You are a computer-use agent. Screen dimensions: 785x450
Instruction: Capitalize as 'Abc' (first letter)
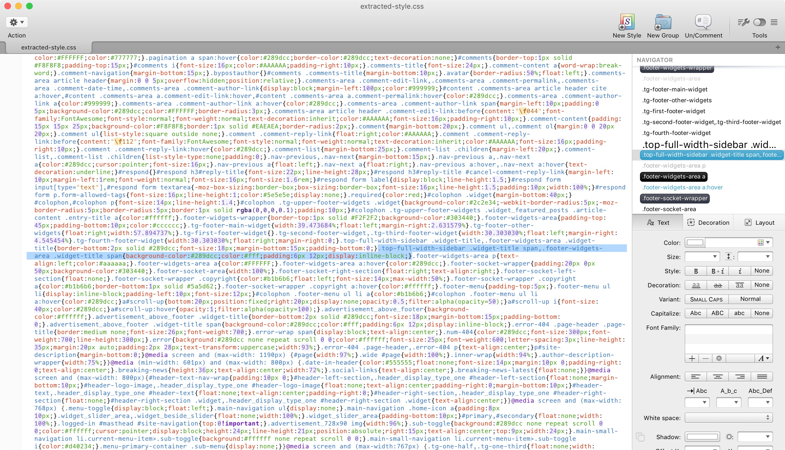[x=696, y=313]
